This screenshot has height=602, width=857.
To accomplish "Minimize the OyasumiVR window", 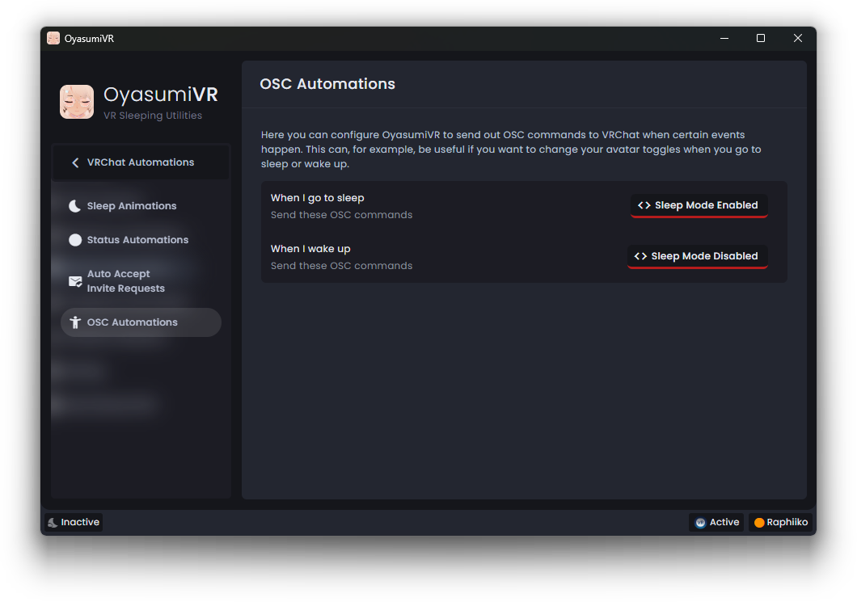I will [724, 38].
